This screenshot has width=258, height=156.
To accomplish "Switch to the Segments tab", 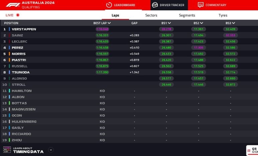I will point(187,15).
